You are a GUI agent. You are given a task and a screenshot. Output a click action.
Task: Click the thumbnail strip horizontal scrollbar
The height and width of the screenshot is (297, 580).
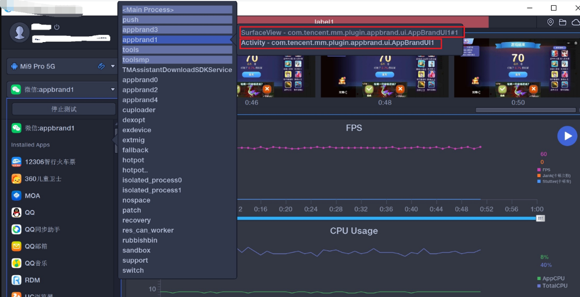(x=527, y=110)
